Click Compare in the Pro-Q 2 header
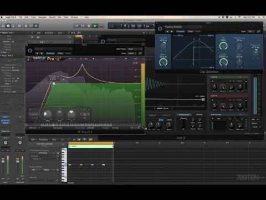Image resolution: width=266 pixels, height=200 pixels. coord(50,53)
